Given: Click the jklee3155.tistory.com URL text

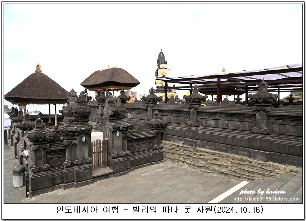Looking at the screenshot, I should [266, 199].
